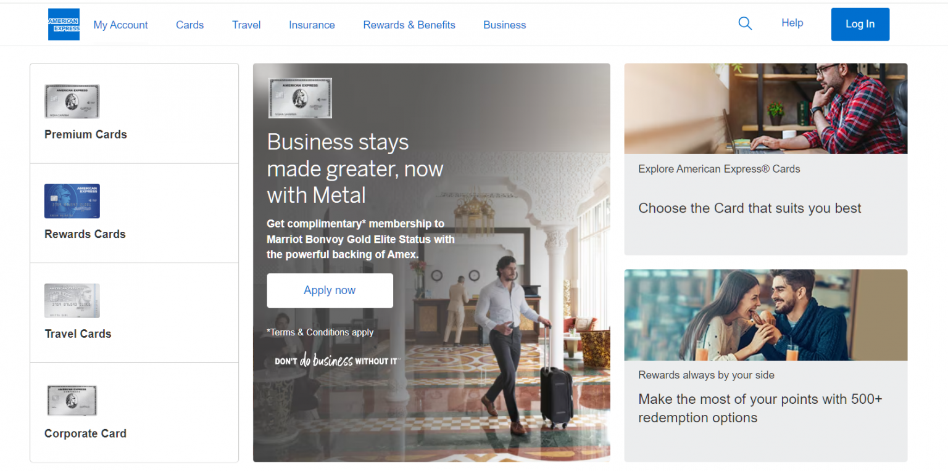This screenshot has height=471, width=948.
Task: Open the Travel menu
Action: [x=246, y=25]
